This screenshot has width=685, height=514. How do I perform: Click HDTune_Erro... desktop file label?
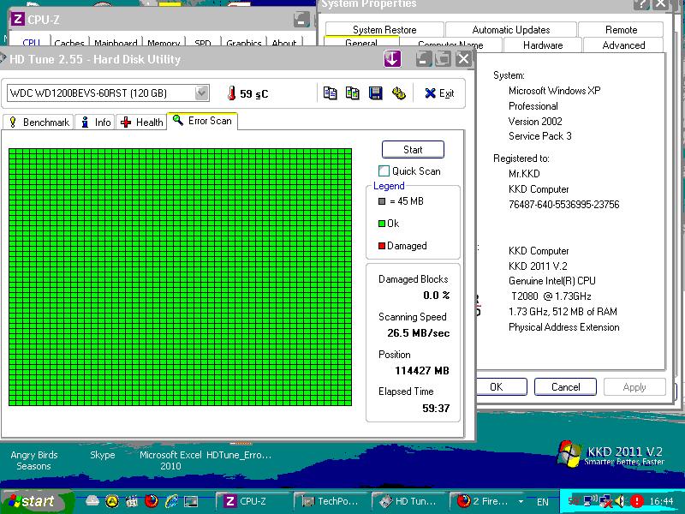pyautogui.click(x=239, y=455)
